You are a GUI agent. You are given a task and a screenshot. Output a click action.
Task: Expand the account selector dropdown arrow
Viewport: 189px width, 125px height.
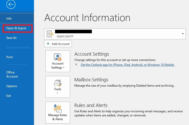point(183,34)
